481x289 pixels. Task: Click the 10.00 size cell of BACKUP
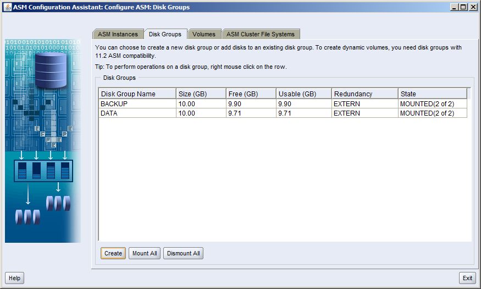pos(201,104)
